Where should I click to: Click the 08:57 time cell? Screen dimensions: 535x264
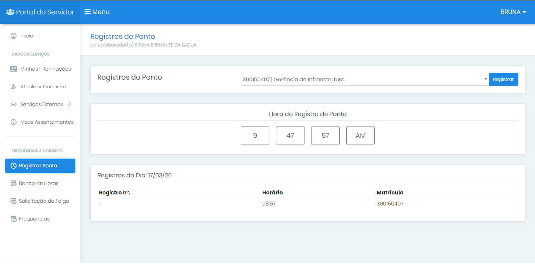[269, 203]
